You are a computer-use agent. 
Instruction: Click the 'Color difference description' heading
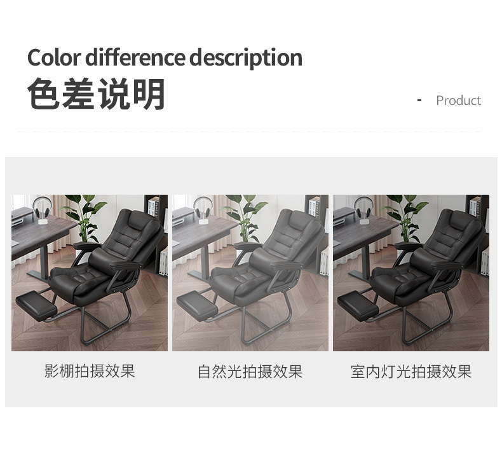[x=165, y=58]
